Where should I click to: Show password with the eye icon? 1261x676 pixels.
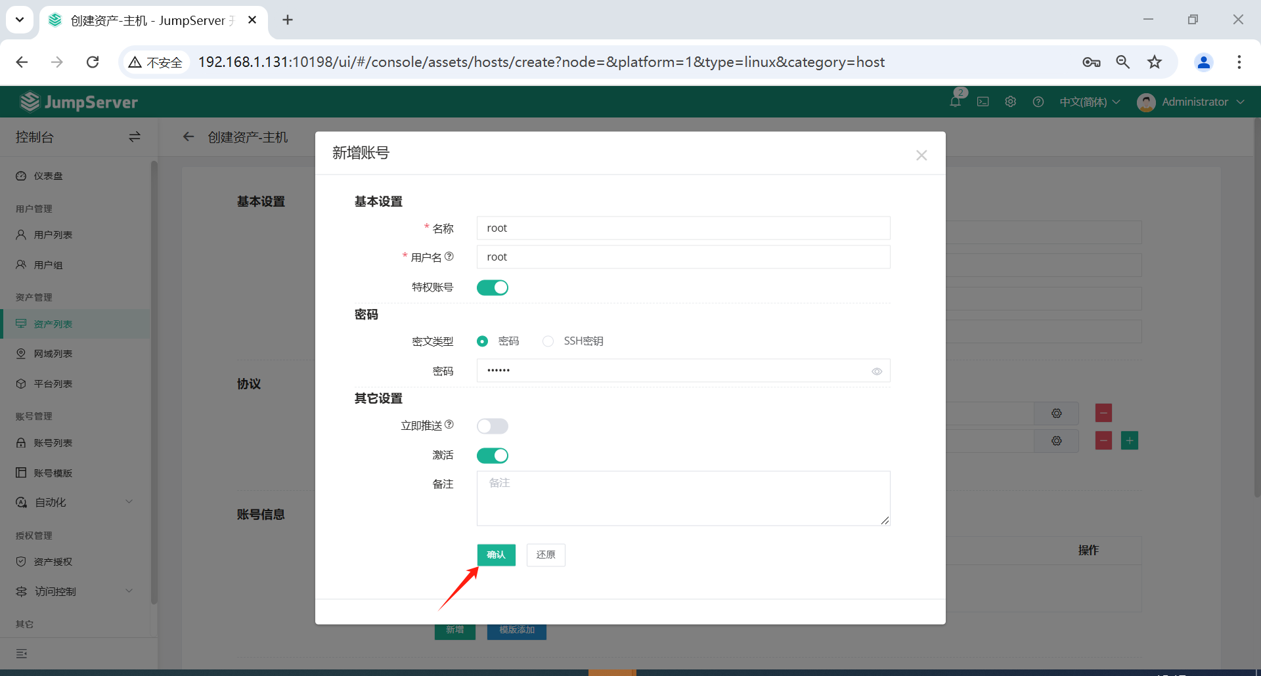(x=877, y=371)
